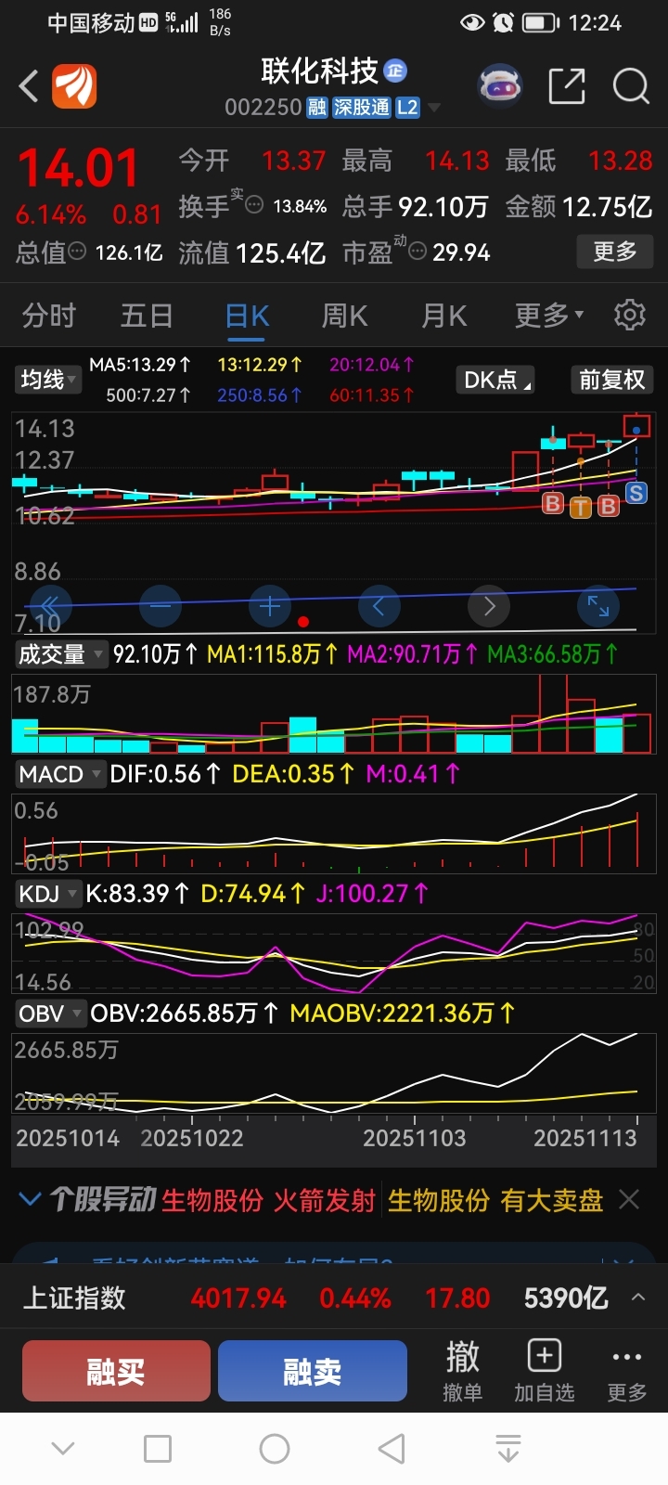Open the robot assistant avatar
Image resolution: width=668 pixels, height=1485 pixels.
pyautogui.click(x=500, y=86)
